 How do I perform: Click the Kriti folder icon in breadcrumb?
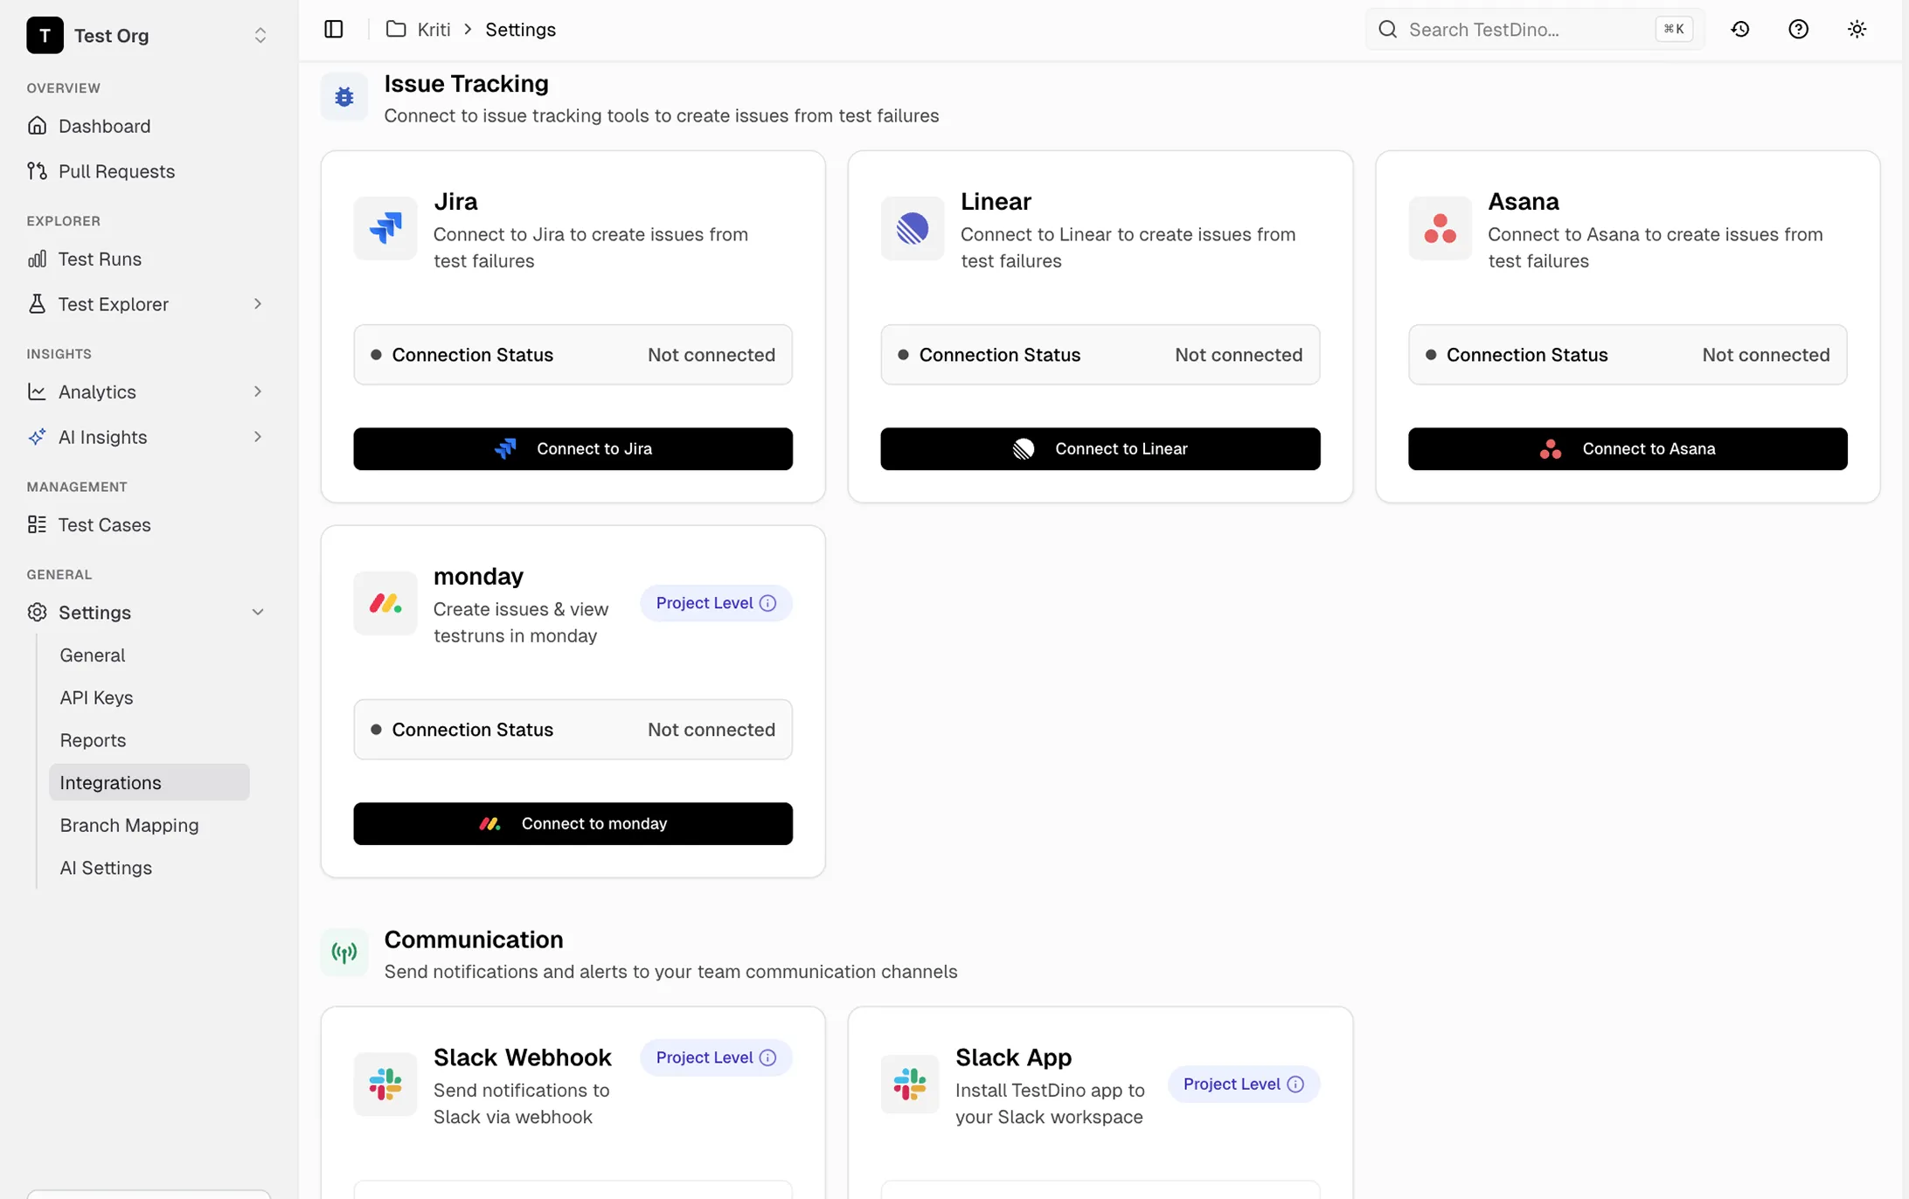396,29
